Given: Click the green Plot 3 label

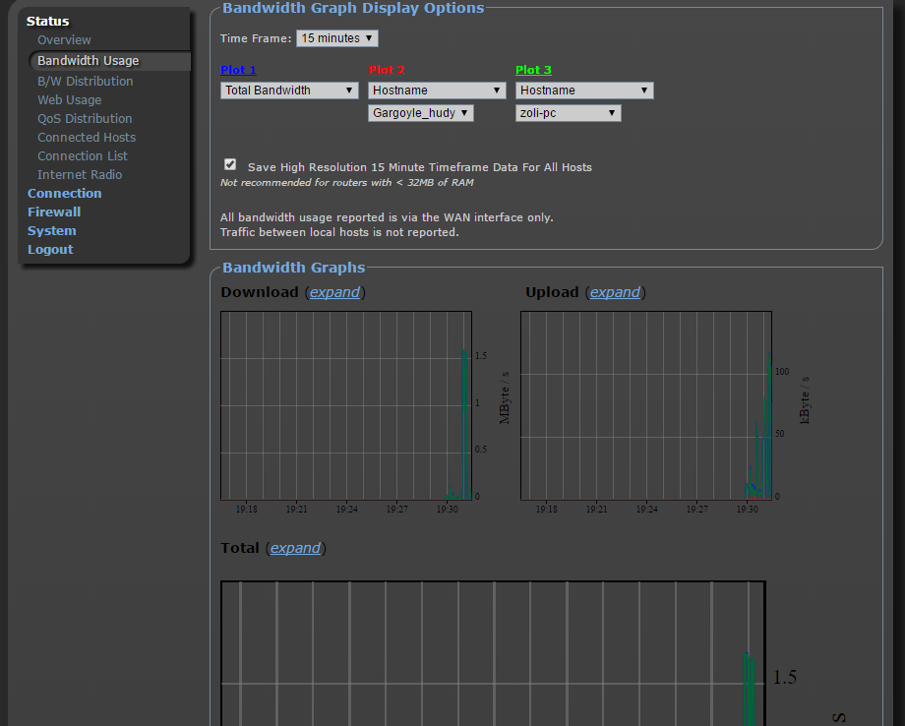Looking at the screenshot, I should (x=533, y=70).
